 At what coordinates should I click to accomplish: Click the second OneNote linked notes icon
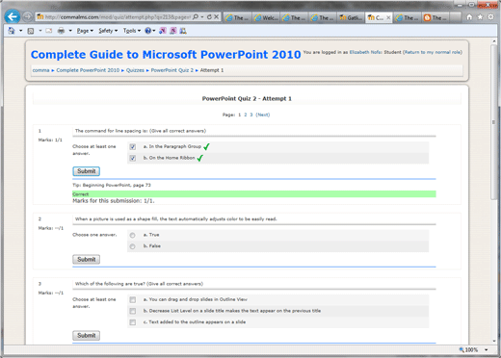[x=173, y=31]
